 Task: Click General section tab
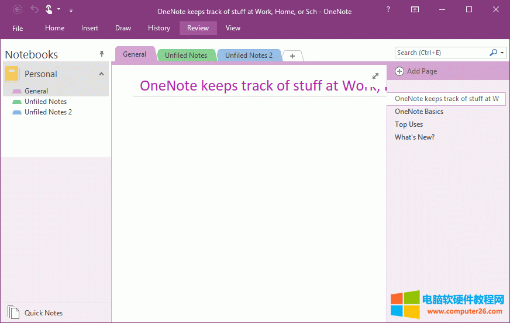[x=135, y=54]
